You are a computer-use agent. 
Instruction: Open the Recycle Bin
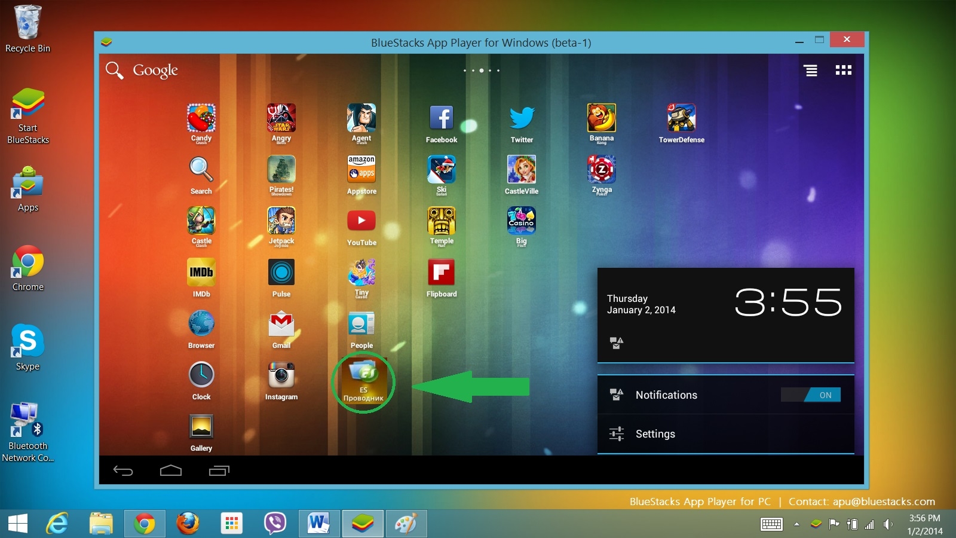(x=27, y=29)
